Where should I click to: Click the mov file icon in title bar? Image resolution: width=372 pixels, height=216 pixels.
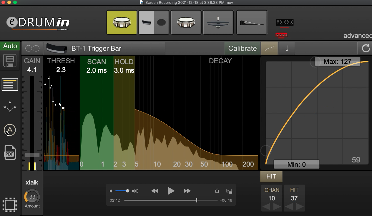pyautogui.click(x=142, y=3)
